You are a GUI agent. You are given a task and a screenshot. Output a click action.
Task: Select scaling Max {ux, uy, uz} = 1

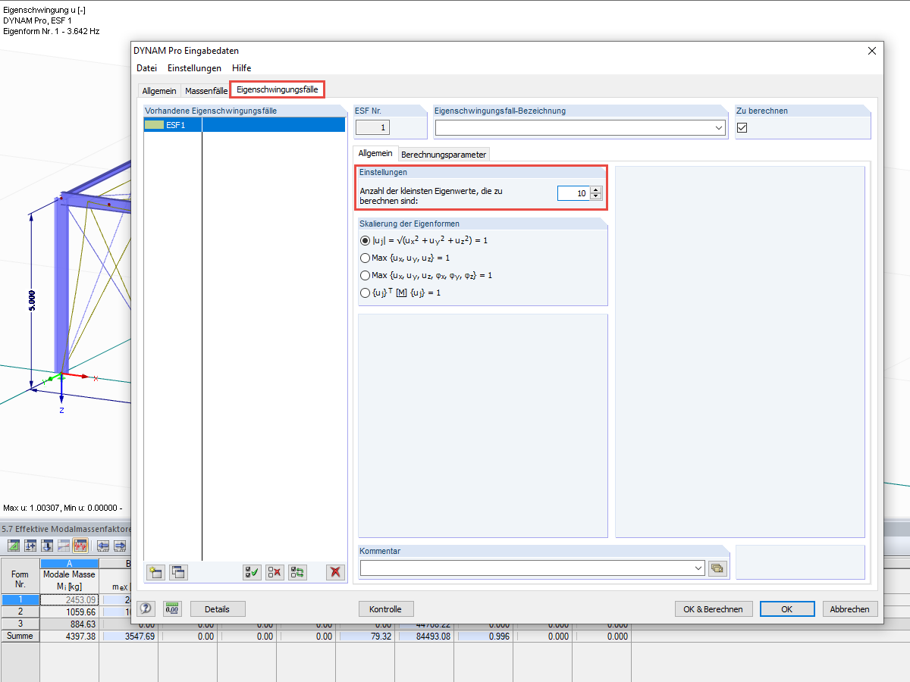click(x=366, y=258)
